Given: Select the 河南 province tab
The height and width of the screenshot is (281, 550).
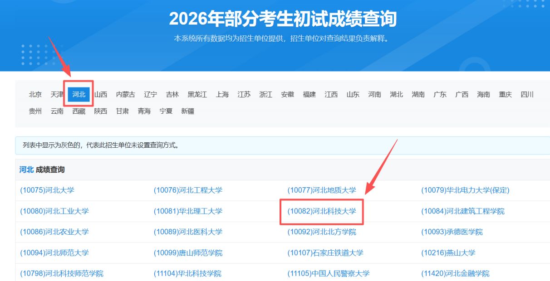Looking at the screenshot, I should coord(375,95).
